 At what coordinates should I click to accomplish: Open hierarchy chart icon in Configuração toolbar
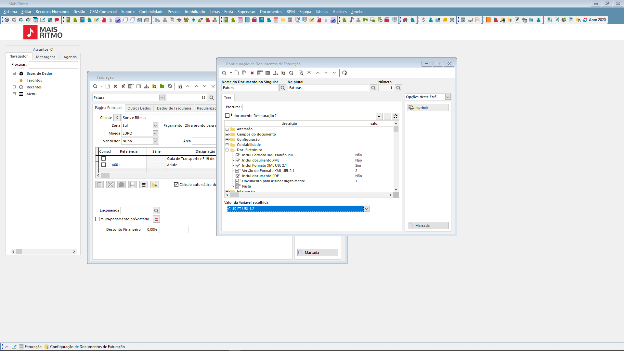(x=276, y=73)
